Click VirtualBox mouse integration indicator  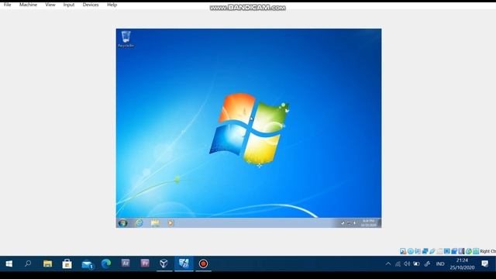pyautogui.click(x=469, y=251)
